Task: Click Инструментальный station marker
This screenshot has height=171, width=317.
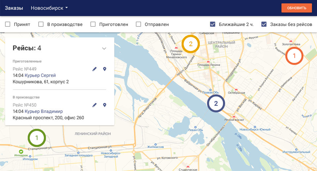Action: 296,150
